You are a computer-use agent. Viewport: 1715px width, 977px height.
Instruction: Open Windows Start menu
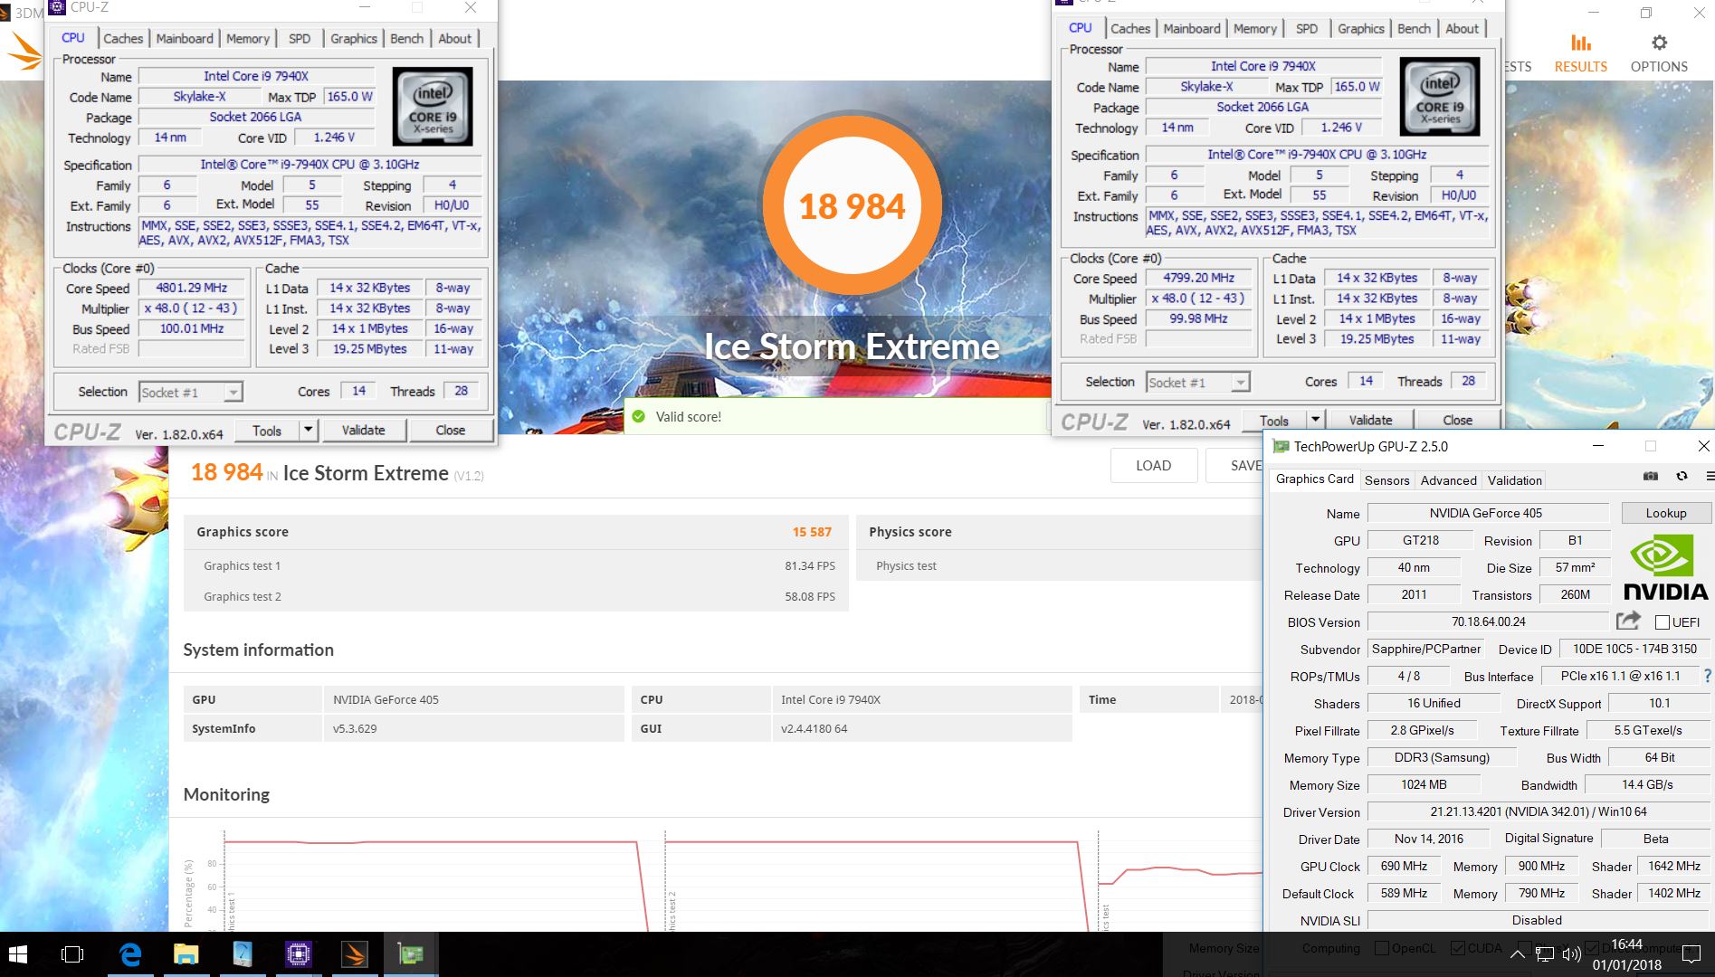point(18,954)
